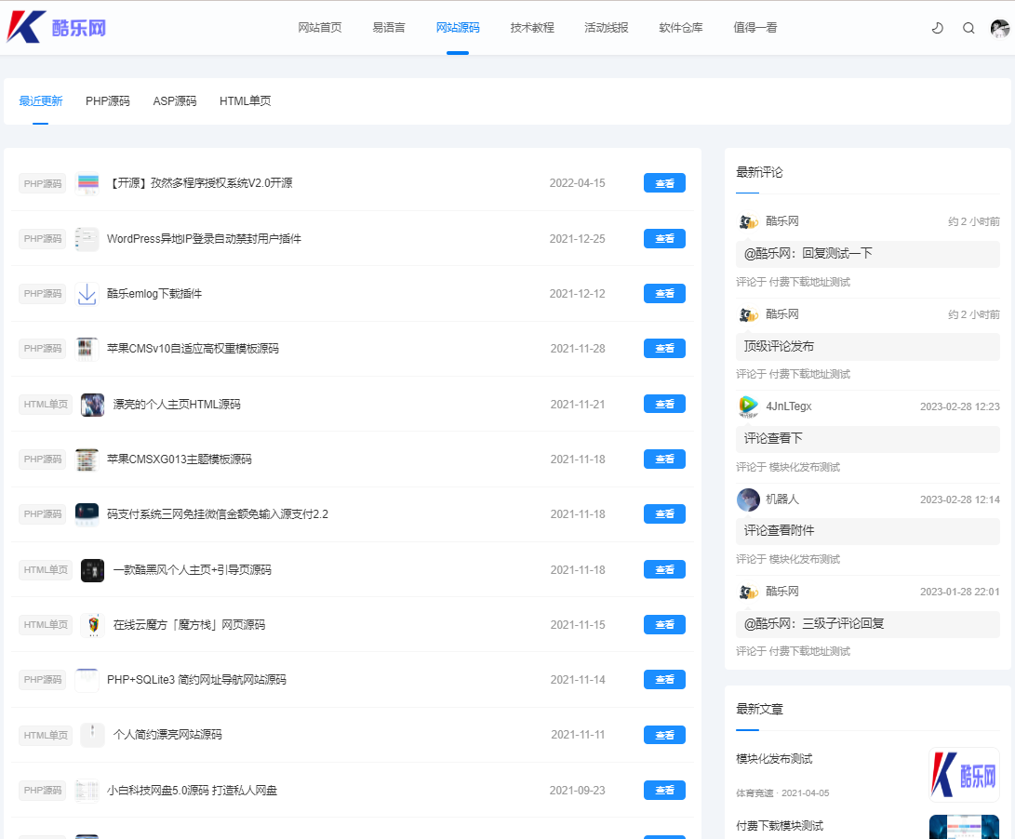Open the user avatar in the header
Viewport: 1015px width, 839px height.
[999, 28]
